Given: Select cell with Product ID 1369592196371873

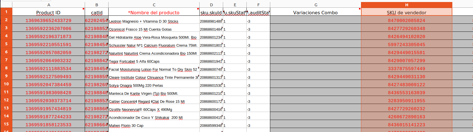Looking at the screenshot, I should pos(49,36).
